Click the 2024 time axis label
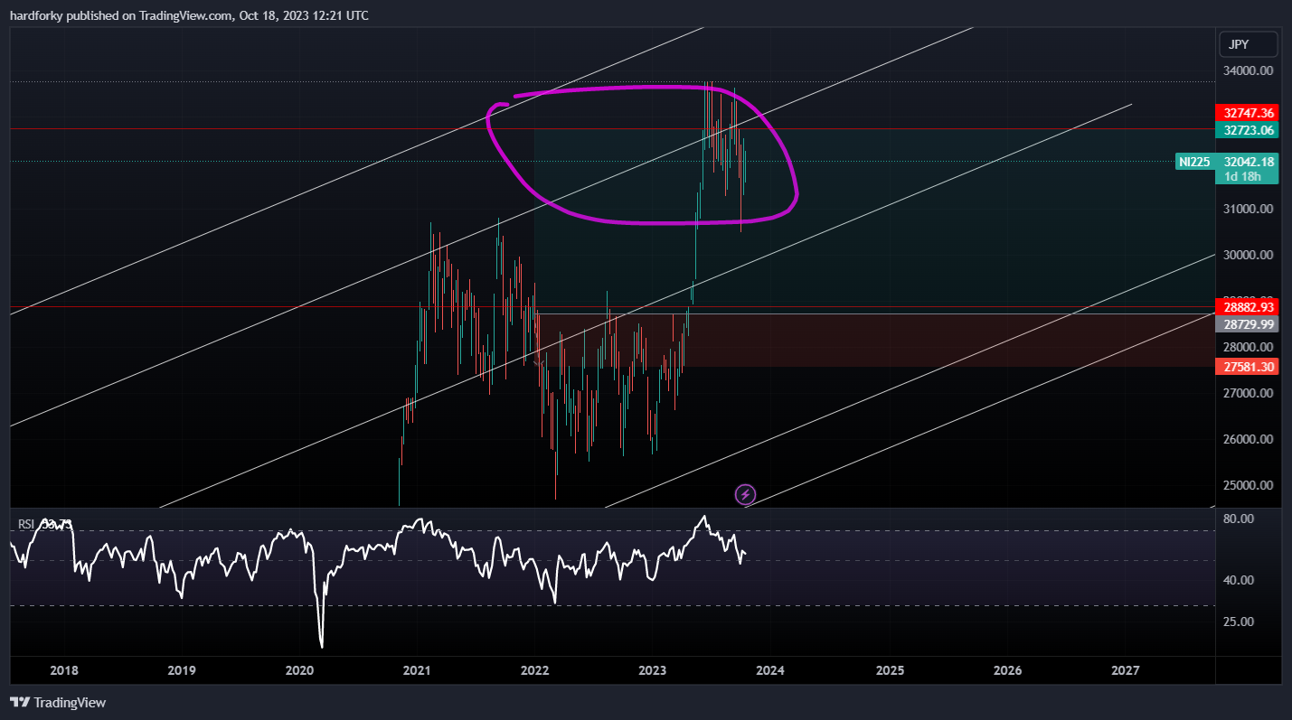1292x720 pixels. pyautogui.click(x=770, y=670)
